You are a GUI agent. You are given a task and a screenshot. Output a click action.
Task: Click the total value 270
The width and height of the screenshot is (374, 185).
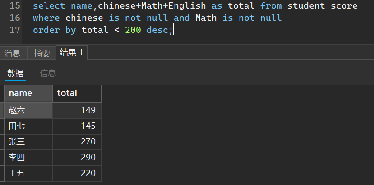point(77,142)
